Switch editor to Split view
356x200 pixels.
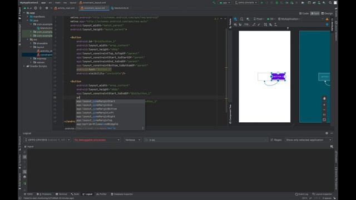coord(315,13)
